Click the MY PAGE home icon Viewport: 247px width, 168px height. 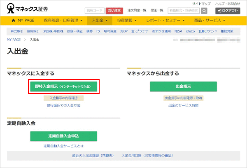(x=14, y=20)
